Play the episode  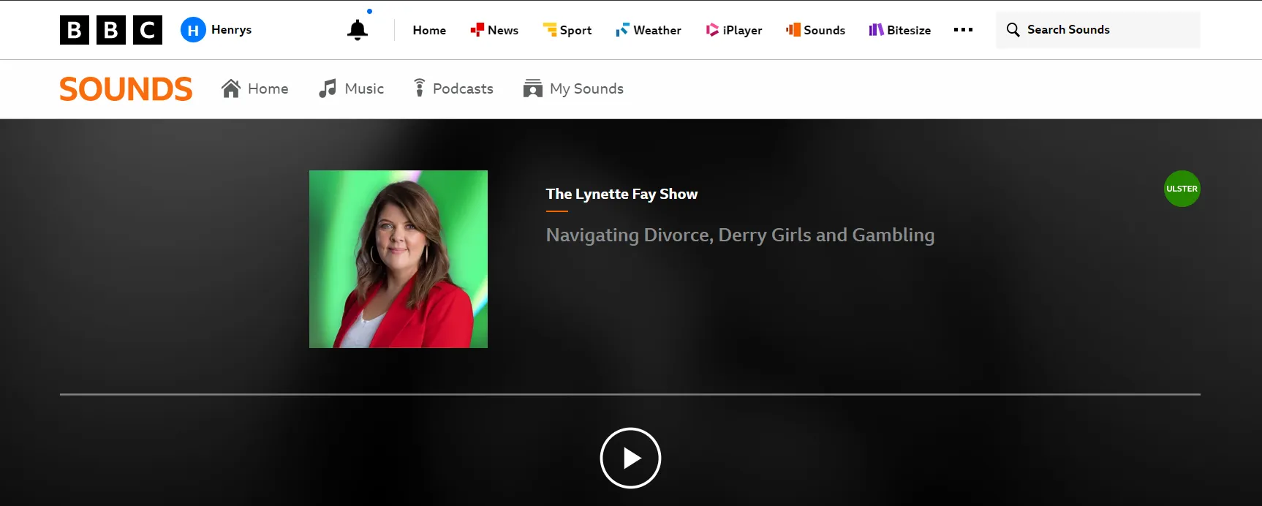click(630, 458)
